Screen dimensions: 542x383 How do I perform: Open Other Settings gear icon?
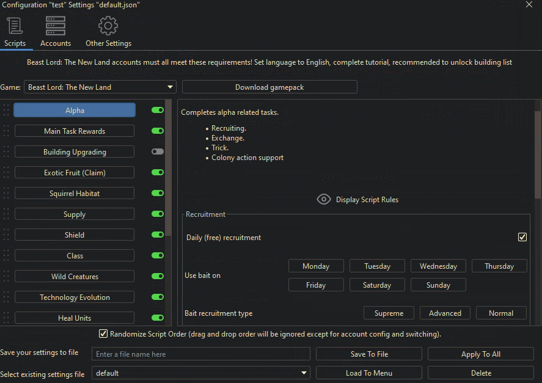(x=108, y=26)
